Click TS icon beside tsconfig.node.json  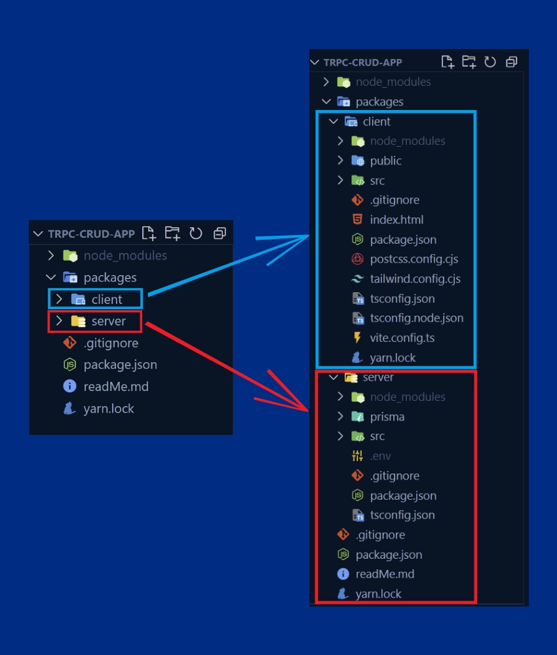click(x=358, y=318)
